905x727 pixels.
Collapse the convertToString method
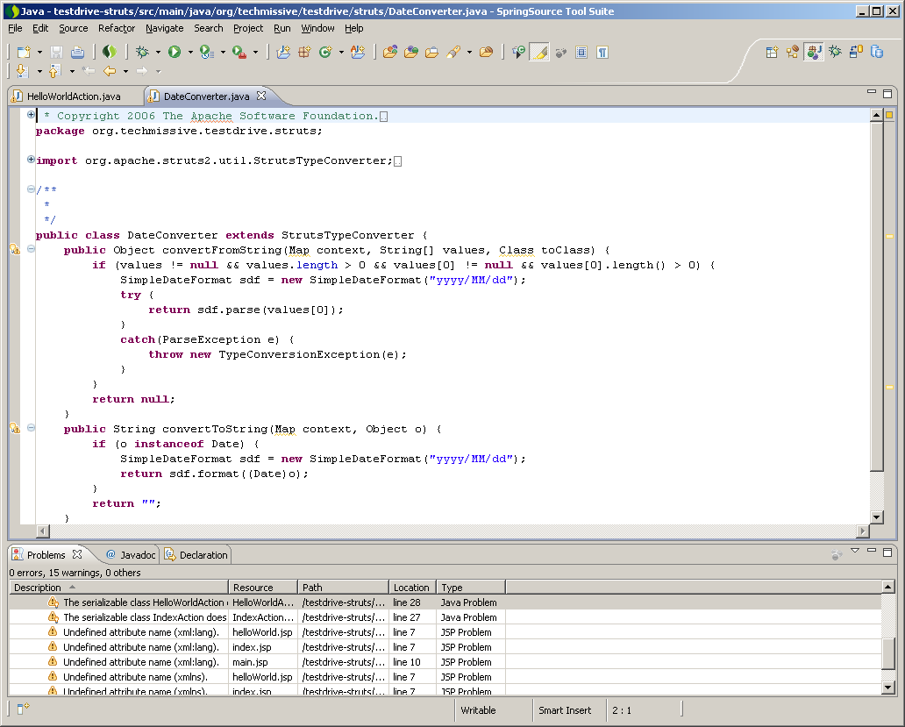(31, 428)
